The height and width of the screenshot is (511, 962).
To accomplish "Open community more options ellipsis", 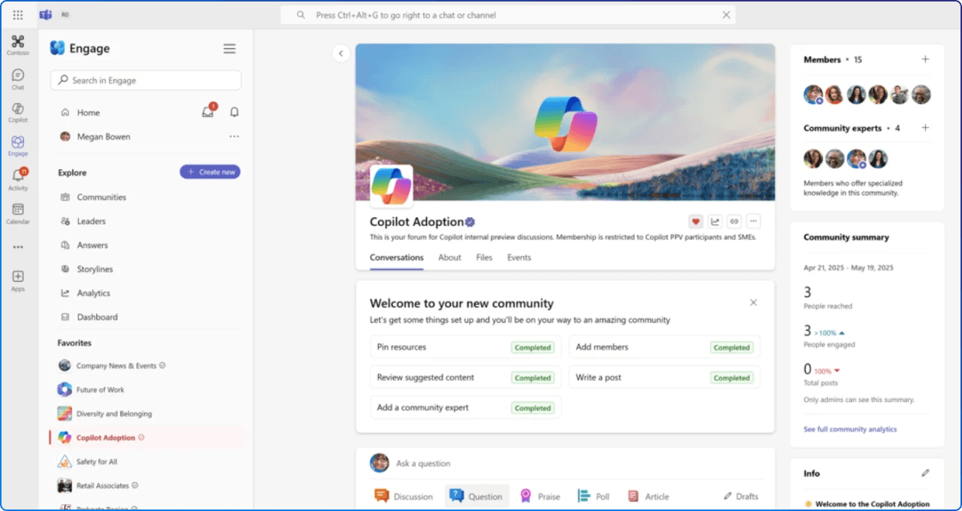I will pyautogui.click(x=754, y=222).
